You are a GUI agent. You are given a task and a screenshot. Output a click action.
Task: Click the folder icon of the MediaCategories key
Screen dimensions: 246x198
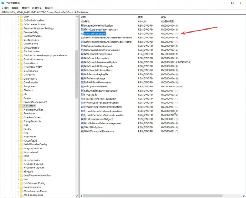(21, 195)
